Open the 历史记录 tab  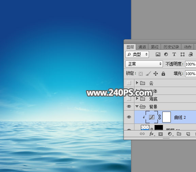click(x=171, y=47)
